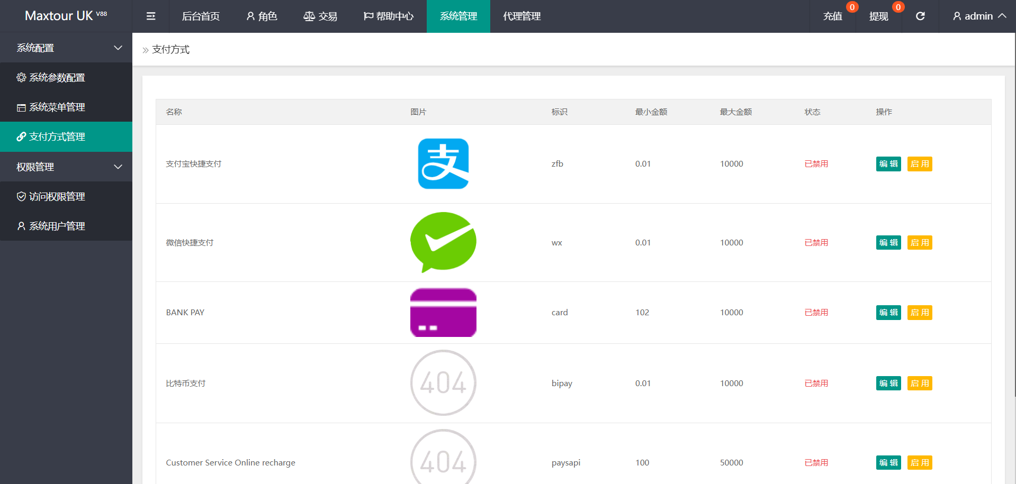Enable the 支付宝快捷支付 payment method
This screenshot has width=1016, height=484.
point(920,164)
